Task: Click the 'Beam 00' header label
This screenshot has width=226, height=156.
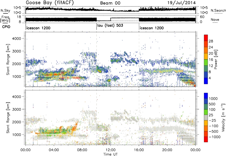Action: pyautogui.click(x=110, y=3)
